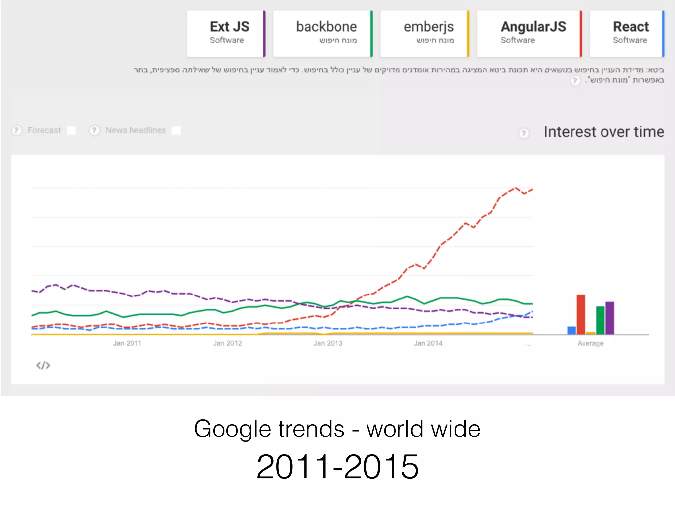Click the Jan 2011 axis label
Screen dimensions: 675x506
point(127,343)
